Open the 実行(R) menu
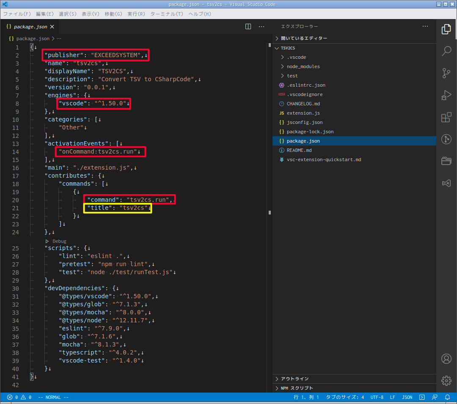This screenshot has height=404, width=457. (136, 14)
